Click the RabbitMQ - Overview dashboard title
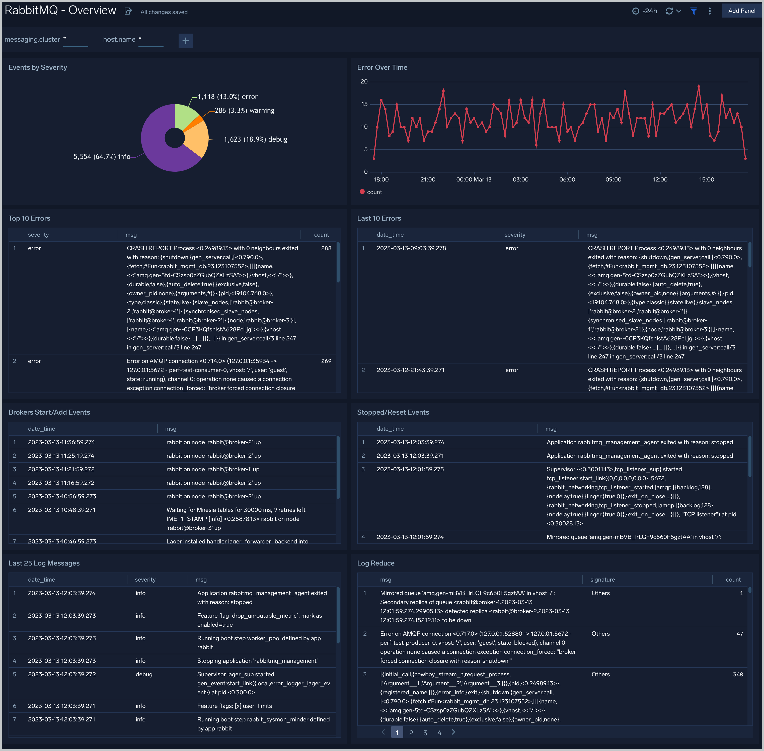The image size is (764, 751). point(60,10)
